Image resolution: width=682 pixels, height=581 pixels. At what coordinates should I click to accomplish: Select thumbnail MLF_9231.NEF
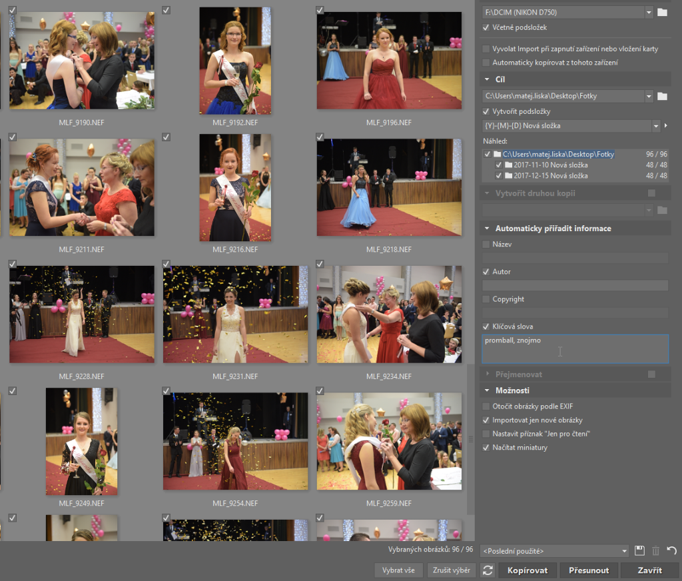click(235, 314)
